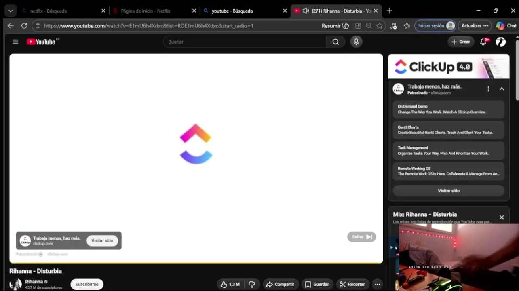Click the Suscribirme button
The width and height of the screenshot is (519, 291).
(x=87, y=284)
